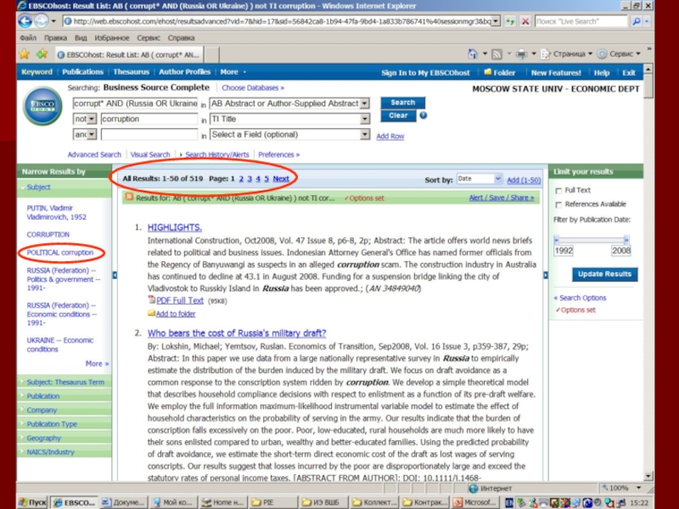Open the Справка menu
Image resolution: width=679 pixels, height=509 pixels.
[181, 38]
